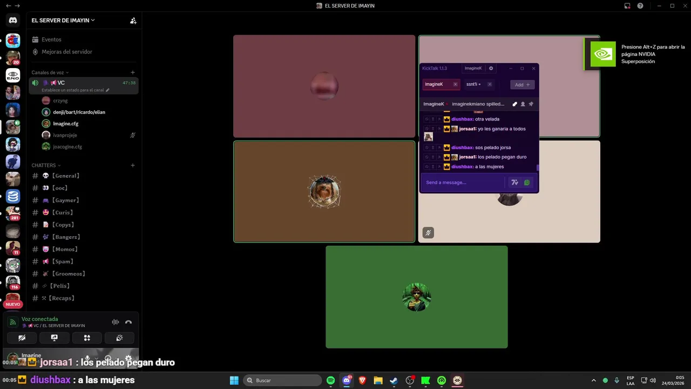The image size is (691, 389).
Task: Expand EL SERVER DE IMAYIN server menu
Action: click(x=63, y=21)
